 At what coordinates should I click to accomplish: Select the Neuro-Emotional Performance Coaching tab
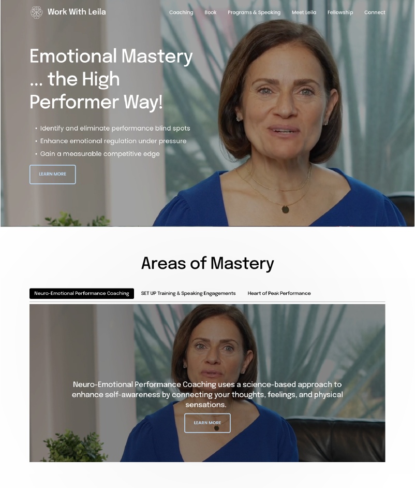click(x=82, y=293)
